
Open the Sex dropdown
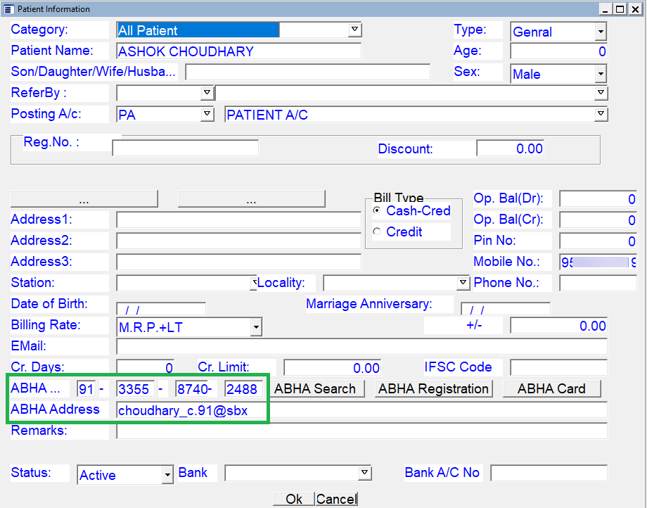pyautogui.click(x=600, y=74)
